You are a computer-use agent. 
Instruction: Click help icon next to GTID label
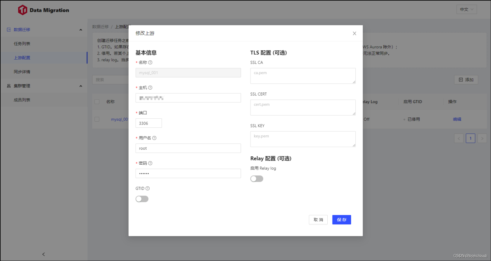(148, 188)
